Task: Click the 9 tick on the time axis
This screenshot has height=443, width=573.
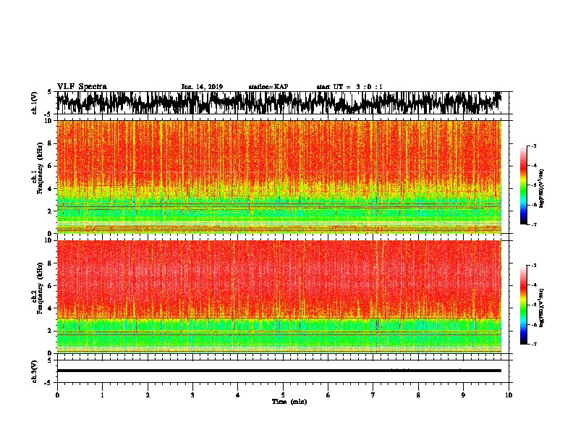Action: [x=463, y=395]
